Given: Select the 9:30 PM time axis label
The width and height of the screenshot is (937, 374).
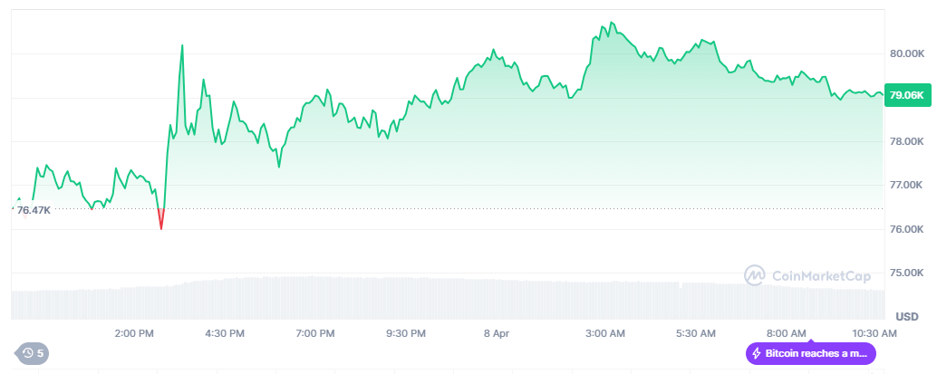Looking at the screenshot, I should pyautogui.click(x=406, y=333).
